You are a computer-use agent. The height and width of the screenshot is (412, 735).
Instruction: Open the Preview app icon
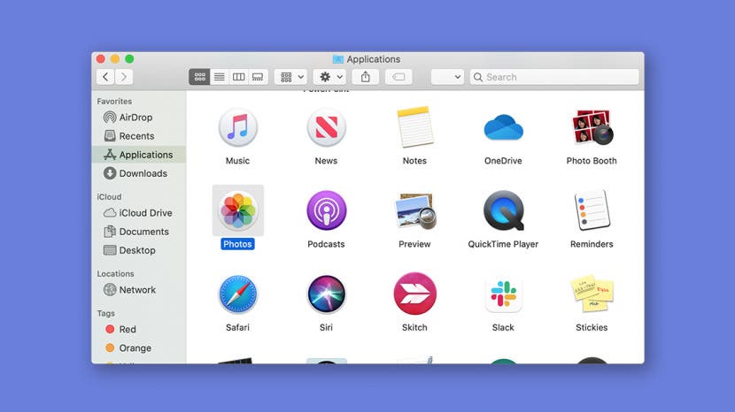[415, 210]
